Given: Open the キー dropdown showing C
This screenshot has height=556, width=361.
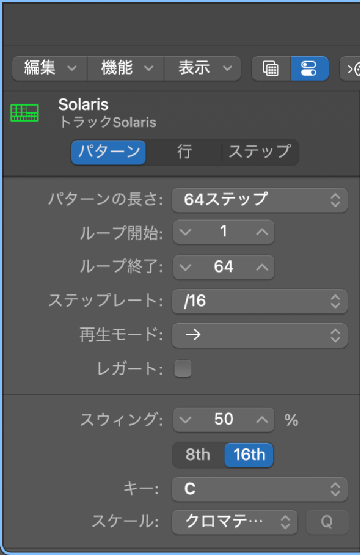Looking at the screenshot, I should click(260, 489).
